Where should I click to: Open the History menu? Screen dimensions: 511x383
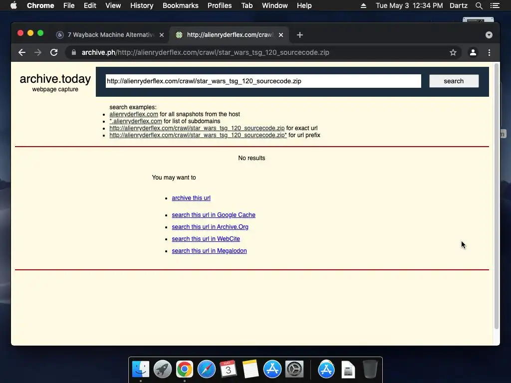142,5
